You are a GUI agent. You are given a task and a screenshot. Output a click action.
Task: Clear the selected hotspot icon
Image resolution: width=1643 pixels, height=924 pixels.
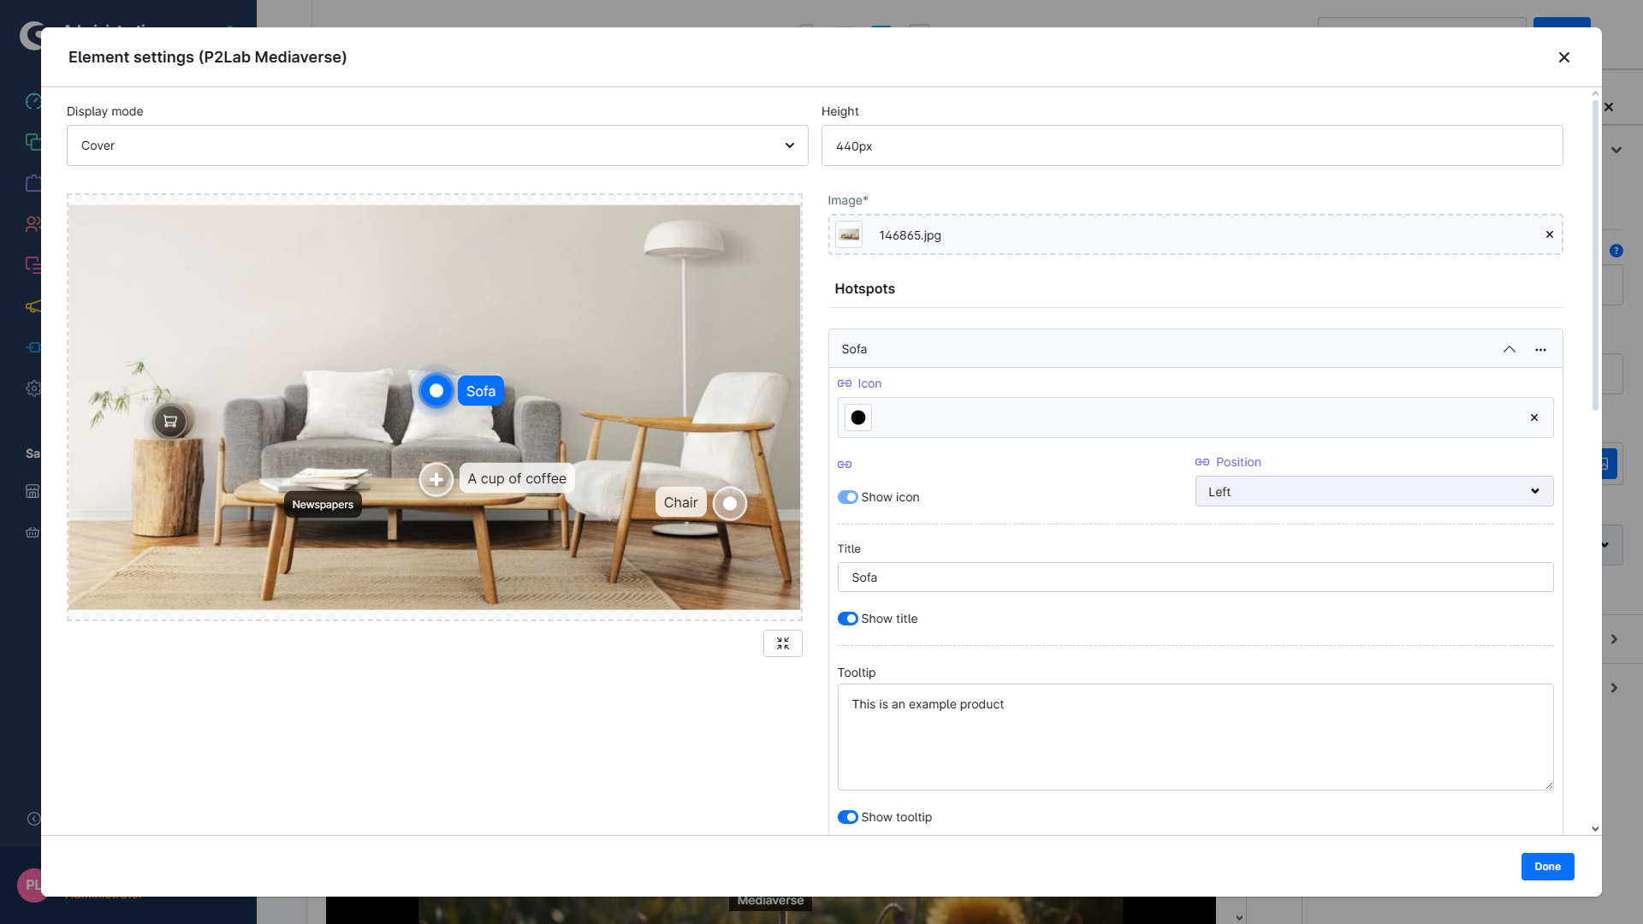[x=1534, y=418]
